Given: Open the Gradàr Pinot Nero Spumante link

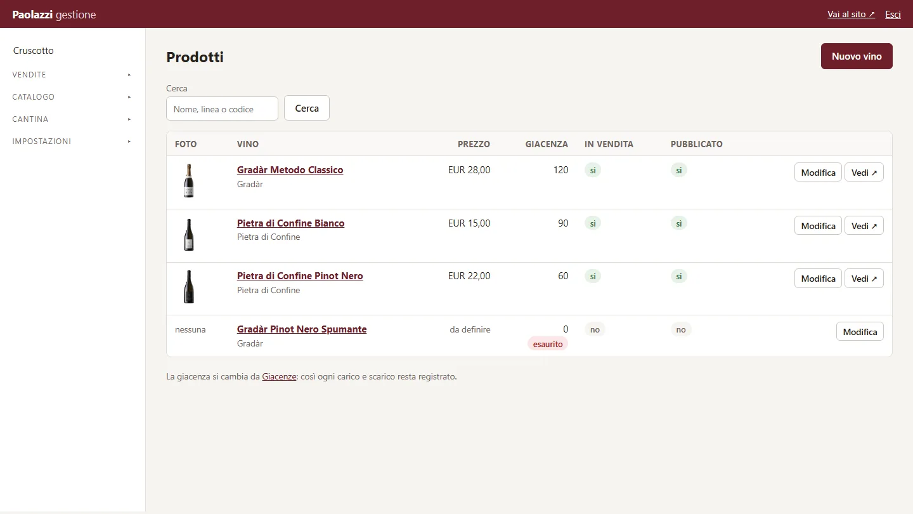Looking at the screenshot, I should 302,329.
